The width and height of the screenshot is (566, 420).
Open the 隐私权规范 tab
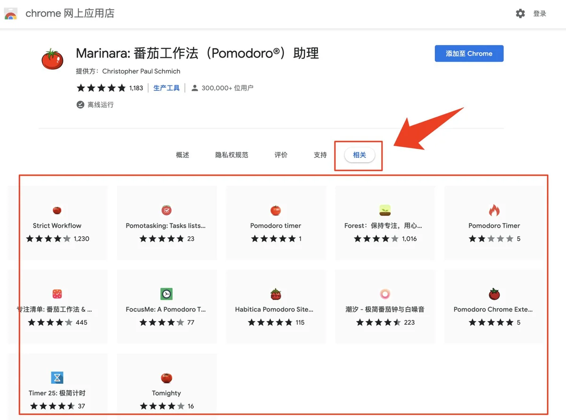pyautogui.click(x=232, y=155)
